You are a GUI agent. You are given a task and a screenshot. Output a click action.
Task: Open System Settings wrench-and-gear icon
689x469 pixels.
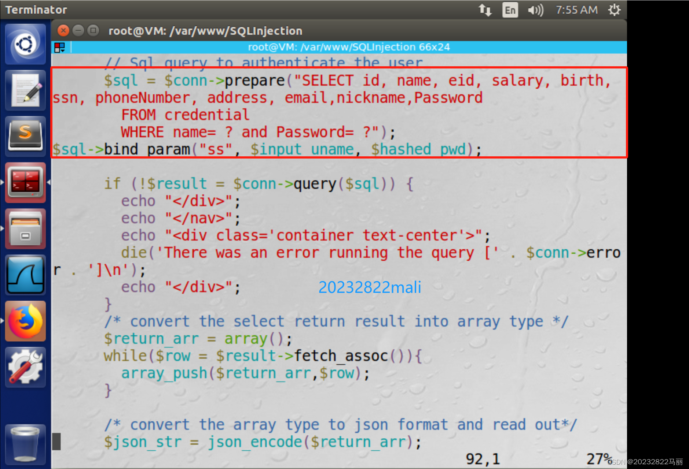[25, 367]
